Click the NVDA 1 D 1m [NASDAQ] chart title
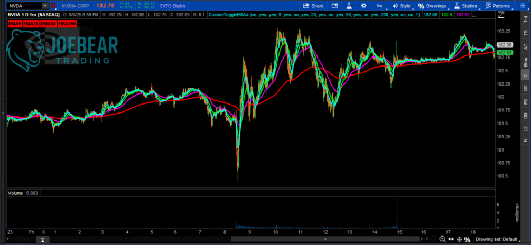This screenshot has height=245, width=531. 34,15
